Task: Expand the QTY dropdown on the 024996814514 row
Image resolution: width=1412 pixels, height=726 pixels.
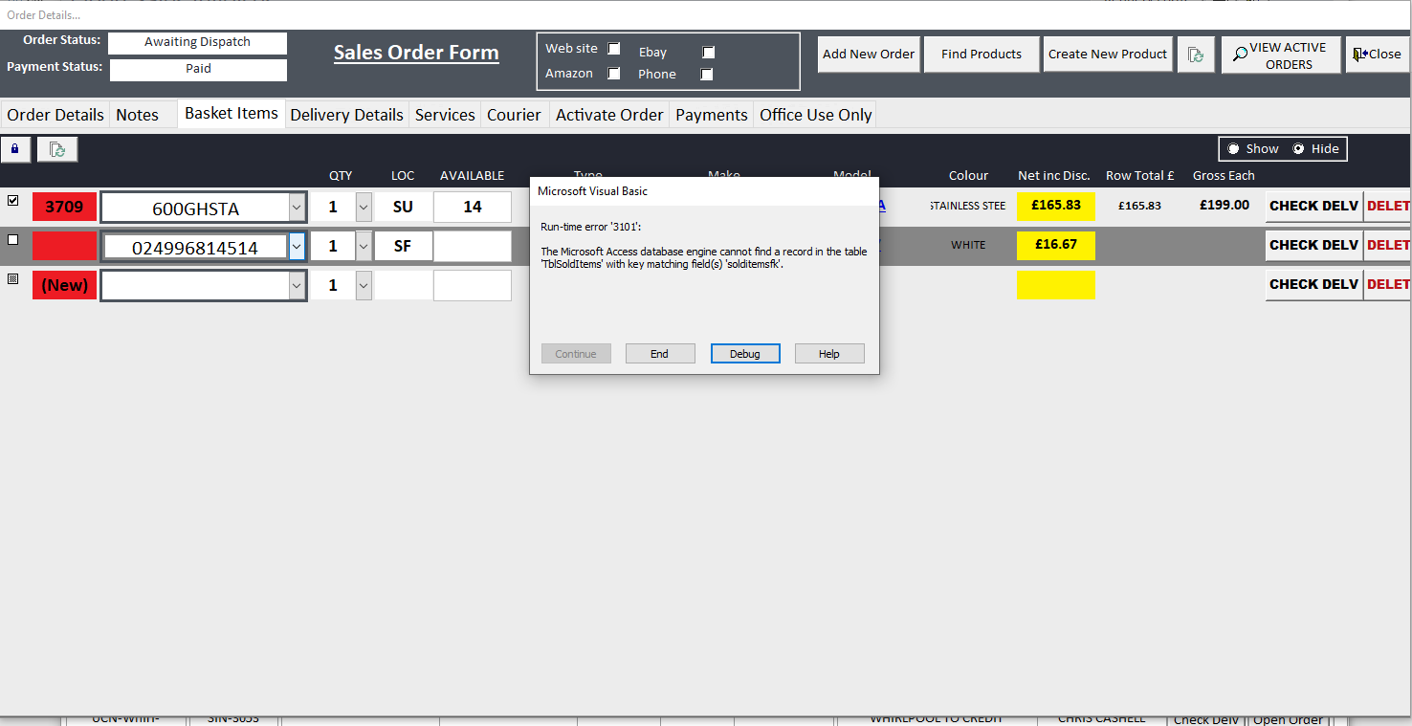Action: [x=364, y=247]
